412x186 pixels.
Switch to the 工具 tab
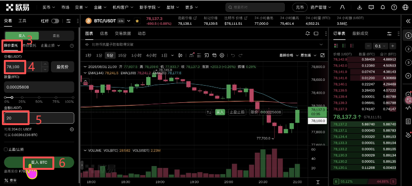[22, 21]
